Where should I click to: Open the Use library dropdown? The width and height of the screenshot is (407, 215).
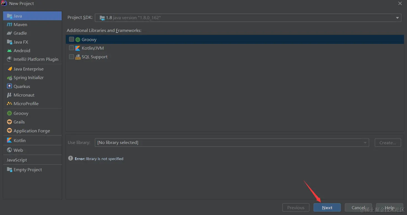(x=232, y=143)
